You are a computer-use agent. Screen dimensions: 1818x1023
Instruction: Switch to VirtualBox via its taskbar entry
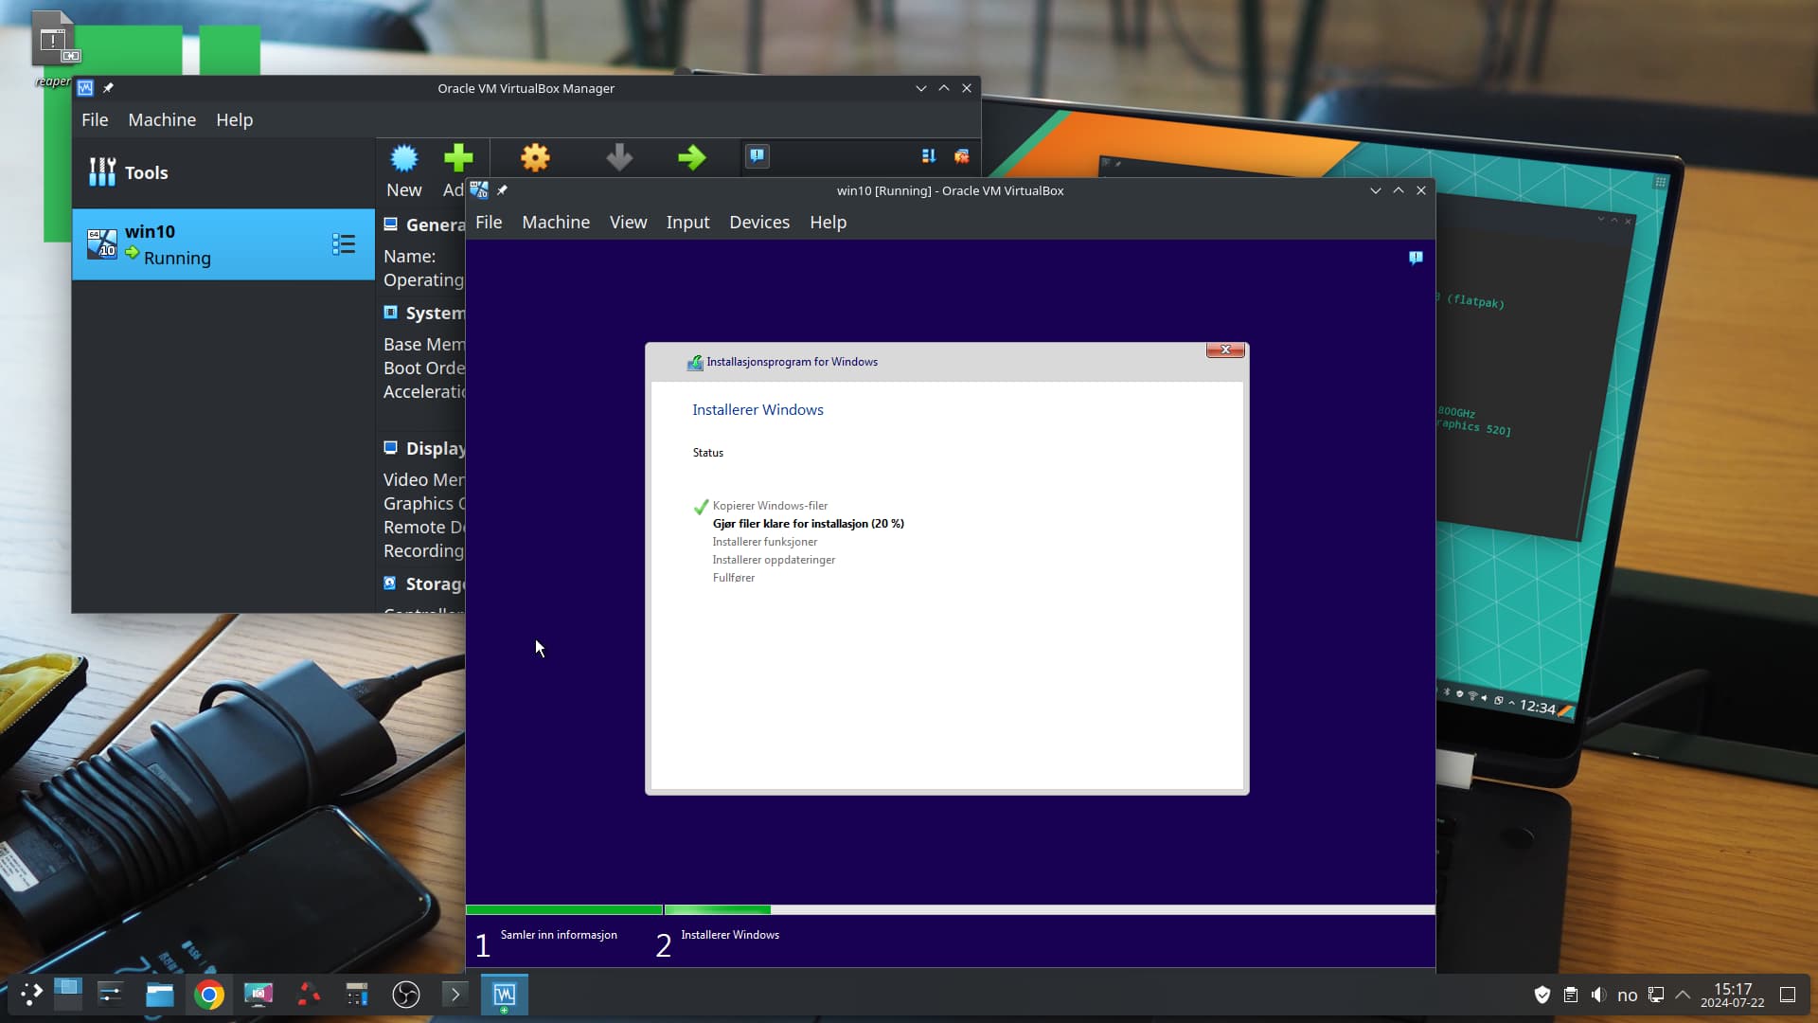click(505, 995)
